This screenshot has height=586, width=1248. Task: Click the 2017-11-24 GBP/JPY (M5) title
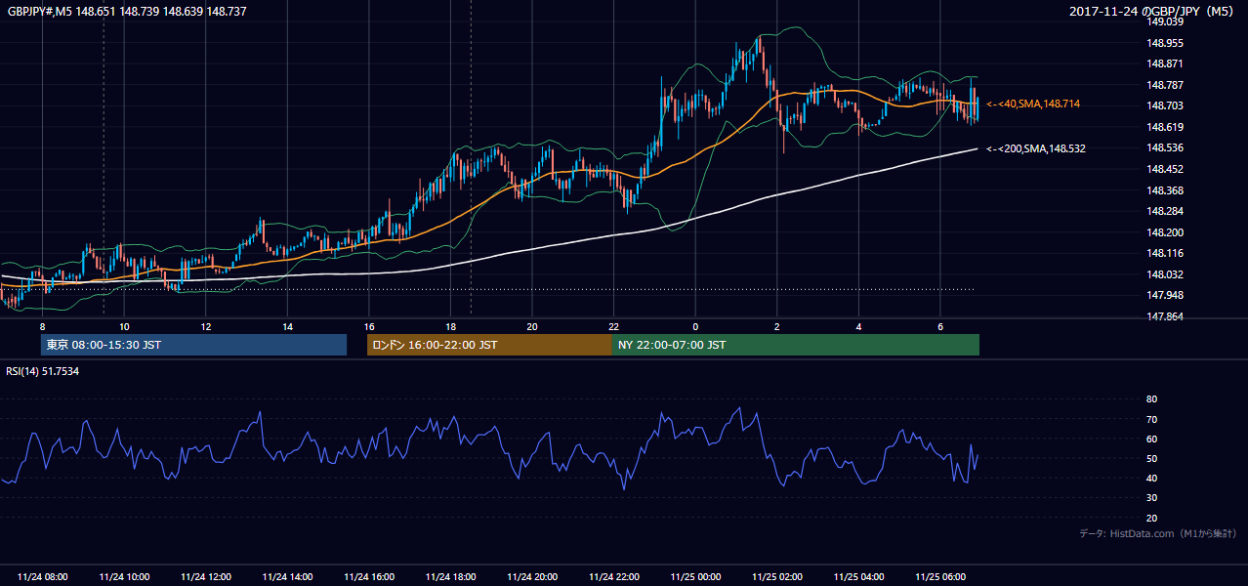pyautogui.click(x=1153, y=12)
